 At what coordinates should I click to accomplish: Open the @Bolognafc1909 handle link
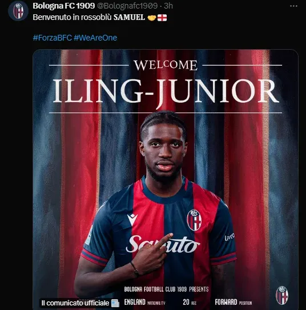click(x=127, y=6)
